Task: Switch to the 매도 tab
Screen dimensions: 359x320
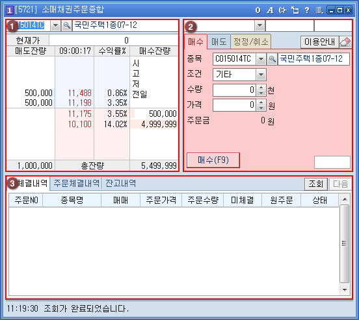Action: [219, 42]
